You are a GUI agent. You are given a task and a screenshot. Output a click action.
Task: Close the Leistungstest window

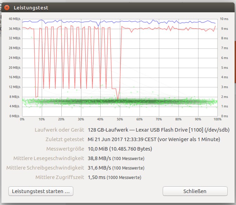point(7,7)
